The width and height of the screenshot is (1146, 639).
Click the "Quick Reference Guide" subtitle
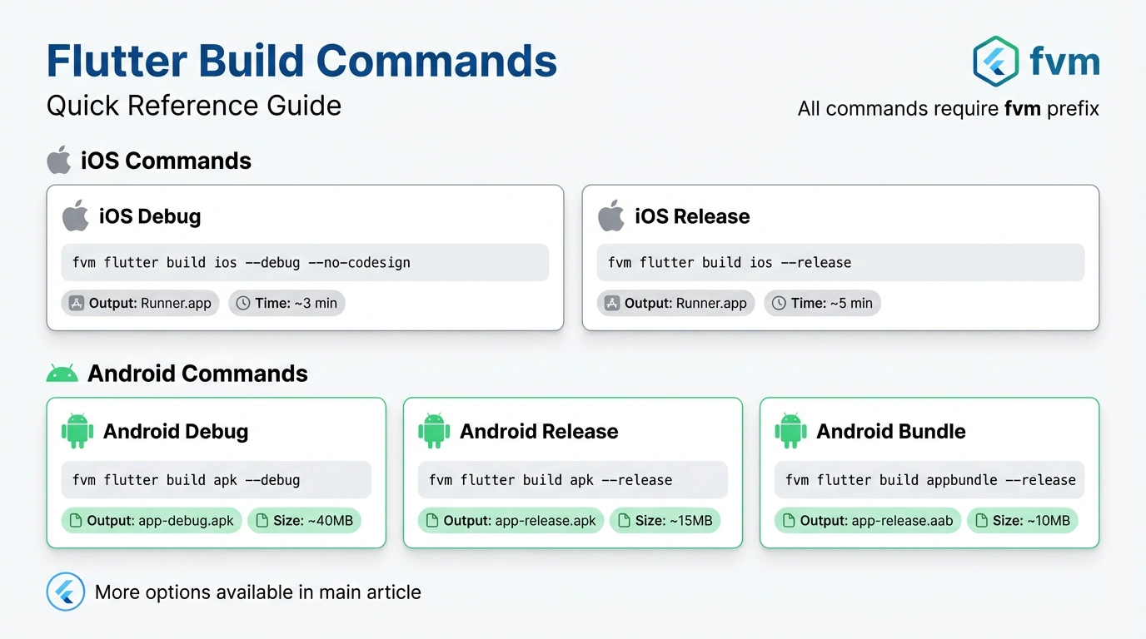194,106
